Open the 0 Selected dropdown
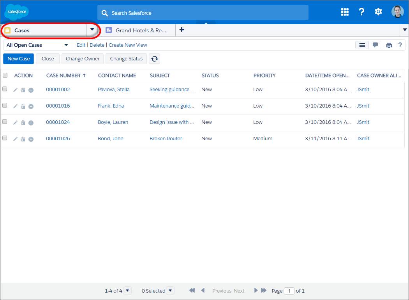The image size is (409, 300). coord(170,290)
